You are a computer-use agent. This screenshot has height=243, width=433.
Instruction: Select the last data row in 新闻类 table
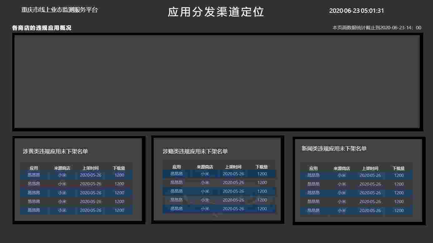point(356,211)
